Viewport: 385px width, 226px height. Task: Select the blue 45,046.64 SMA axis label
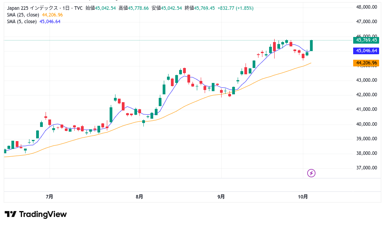click(366, 51)
